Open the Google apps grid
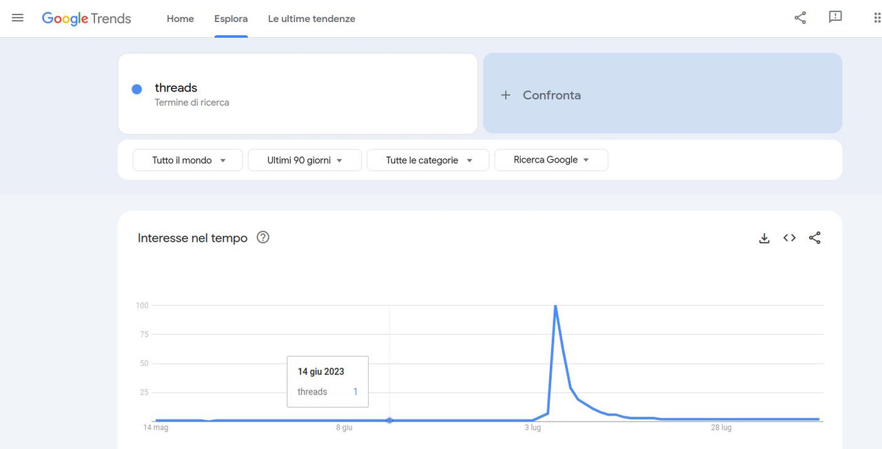This screenshot has height=449, width=882. (876, 18)
